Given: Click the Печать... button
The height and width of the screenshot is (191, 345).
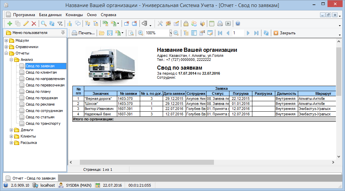Looking at the screenshot, I should tap(83, 33).
